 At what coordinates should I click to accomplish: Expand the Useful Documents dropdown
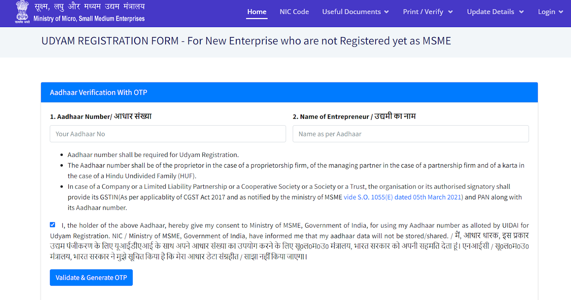click(355, 12)
